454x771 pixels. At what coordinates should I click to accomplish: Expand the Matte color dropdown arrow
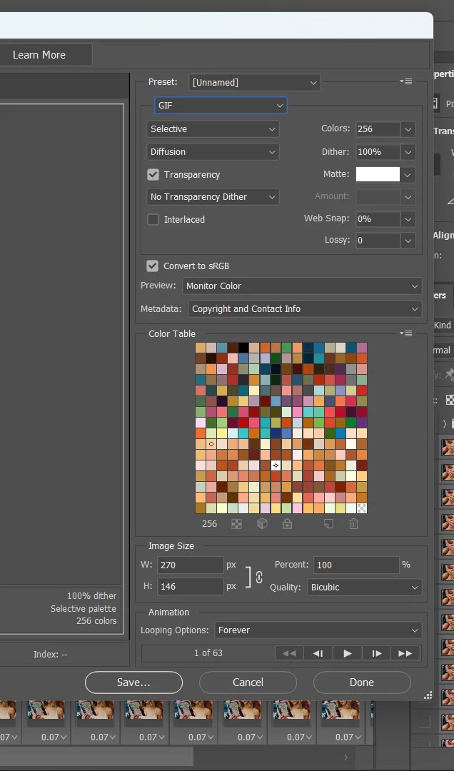click(408, 175)
